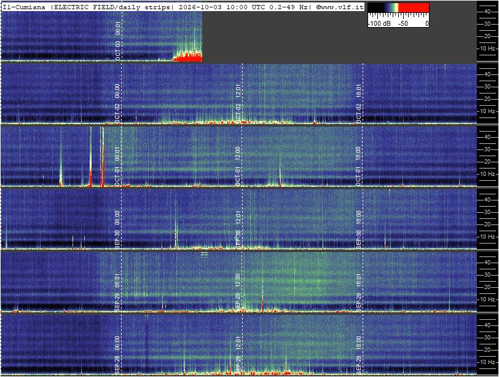Image resolution: width=499 pixels, height=377 pixels.
Task: Click the SEP-28 12:01 time marker label
Action: coord(238,355)
